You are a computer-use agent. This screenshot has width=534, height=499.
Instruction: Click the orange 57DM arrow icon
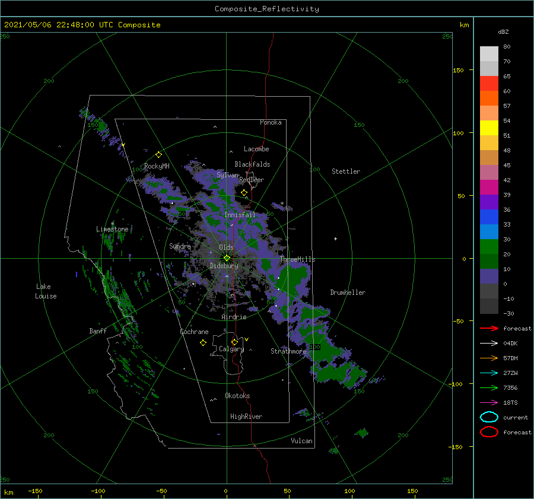pos(489,358)
